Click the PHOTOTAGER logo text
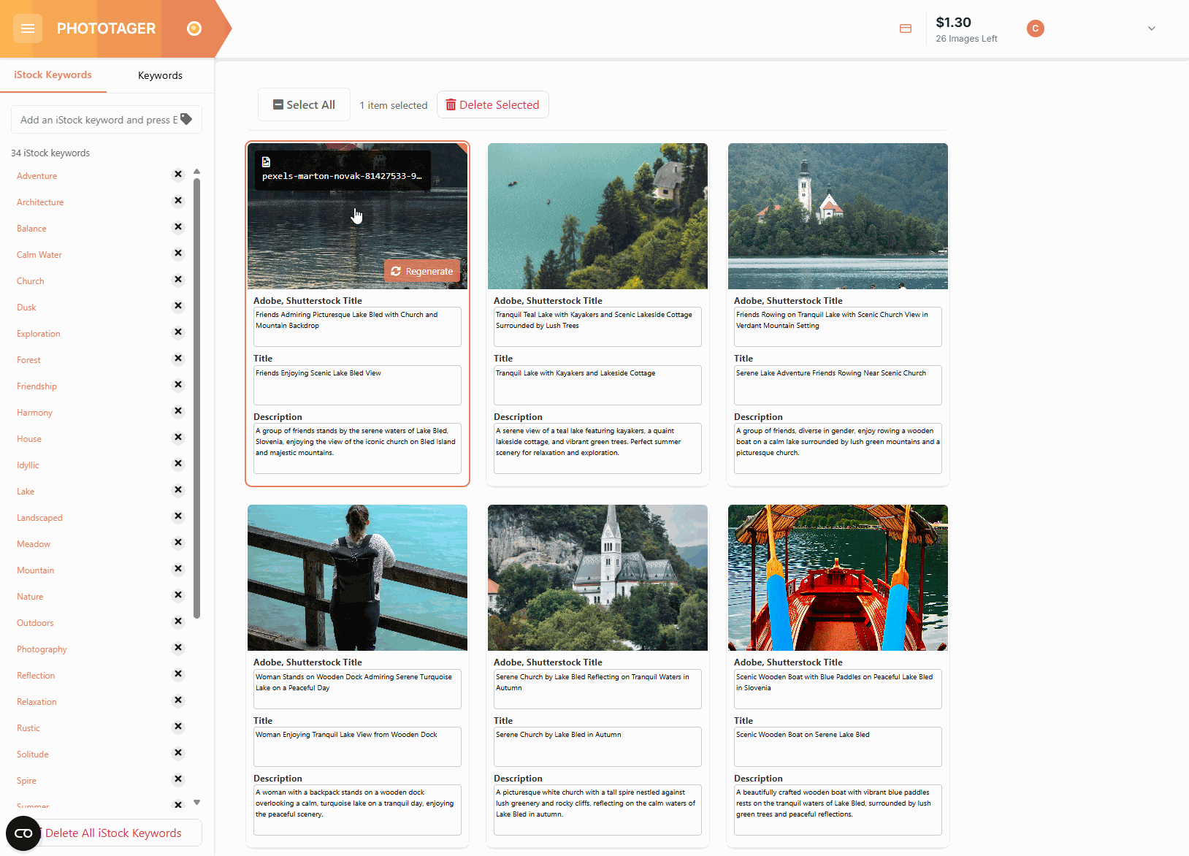Viewport: 1189px width, 856px height. (106, 28)
